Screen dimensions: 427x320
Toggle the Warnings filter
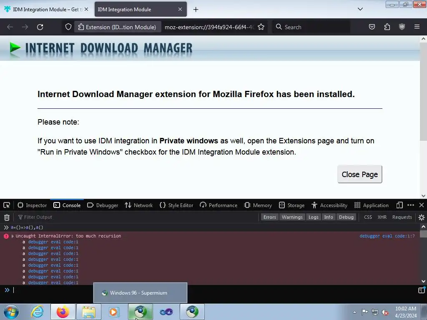coord(292,217)
